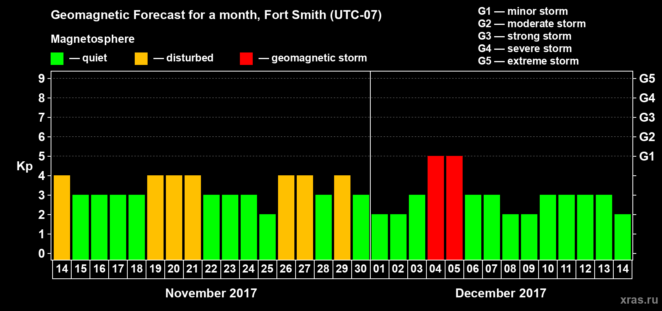The height and width of the screenshot is (311, 662).
Task: Click the green bar for December 10
Action: tap(548, 227)
